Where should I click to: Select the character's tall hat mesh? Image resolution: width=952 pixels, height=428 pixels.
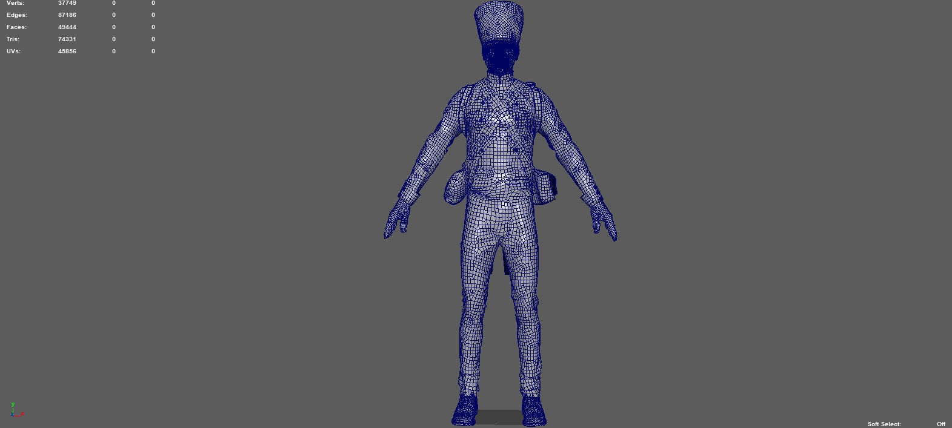pos(499,22)
